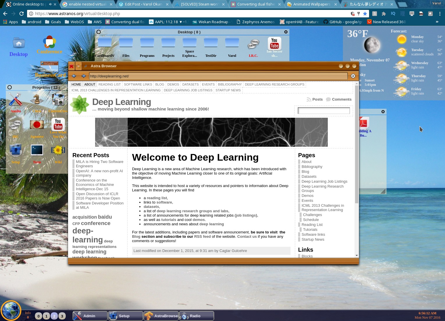Go back in Astra Browser
445x321 pixels.
coord(74,76)
